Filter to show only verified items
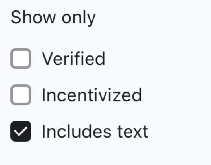This screenshot has width=211, height=165. 21,58
